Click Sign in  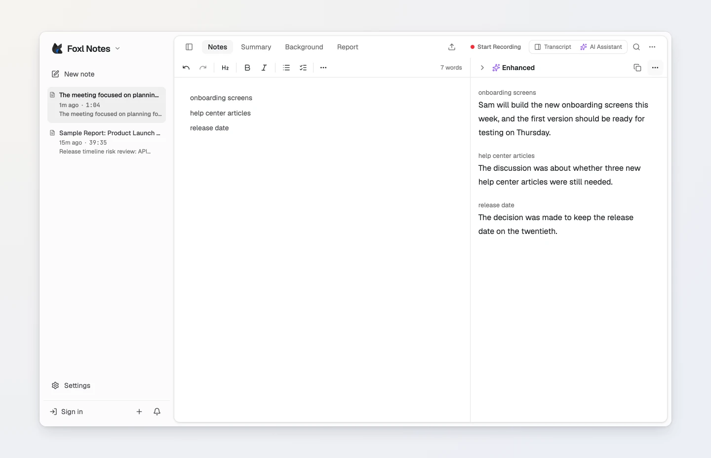tap(67, 412)
